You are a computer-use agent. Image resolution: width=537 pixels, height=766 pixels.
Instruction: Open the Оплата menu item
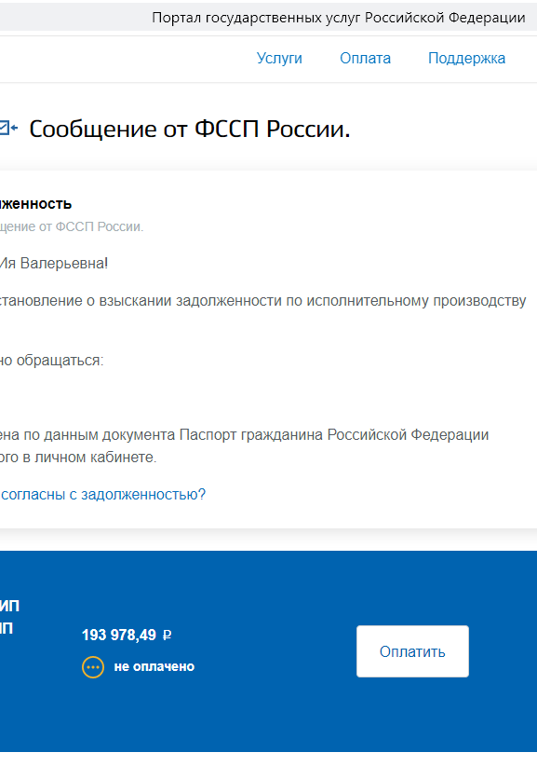tap(366, 58)
